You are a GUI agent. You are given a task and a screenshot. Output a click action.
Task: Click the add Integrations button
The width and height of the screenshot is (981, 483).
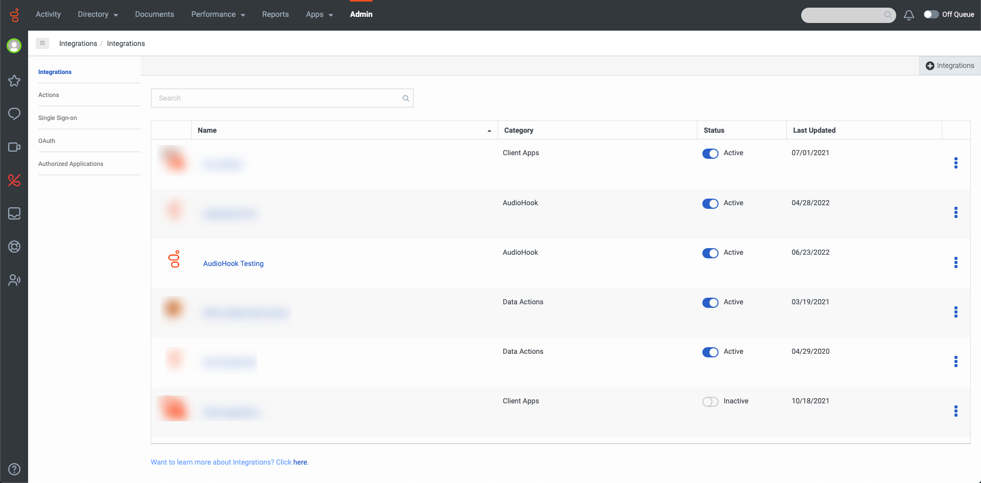(x=950, y=66)
